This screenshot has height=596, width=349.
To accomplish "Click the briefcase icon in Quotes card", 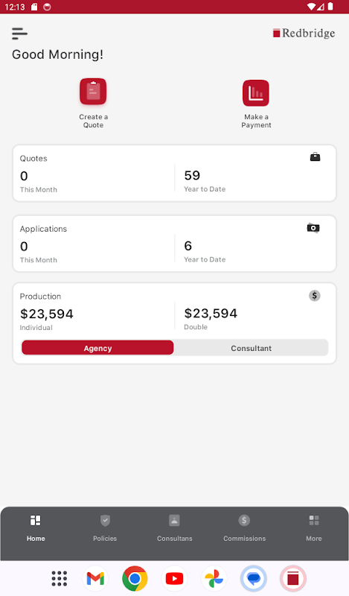I will (x=316, y=156).
